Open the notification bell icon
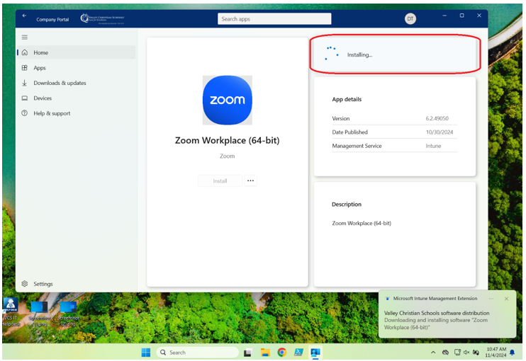This screenshot has height=361, width=526. coord(513,353)
